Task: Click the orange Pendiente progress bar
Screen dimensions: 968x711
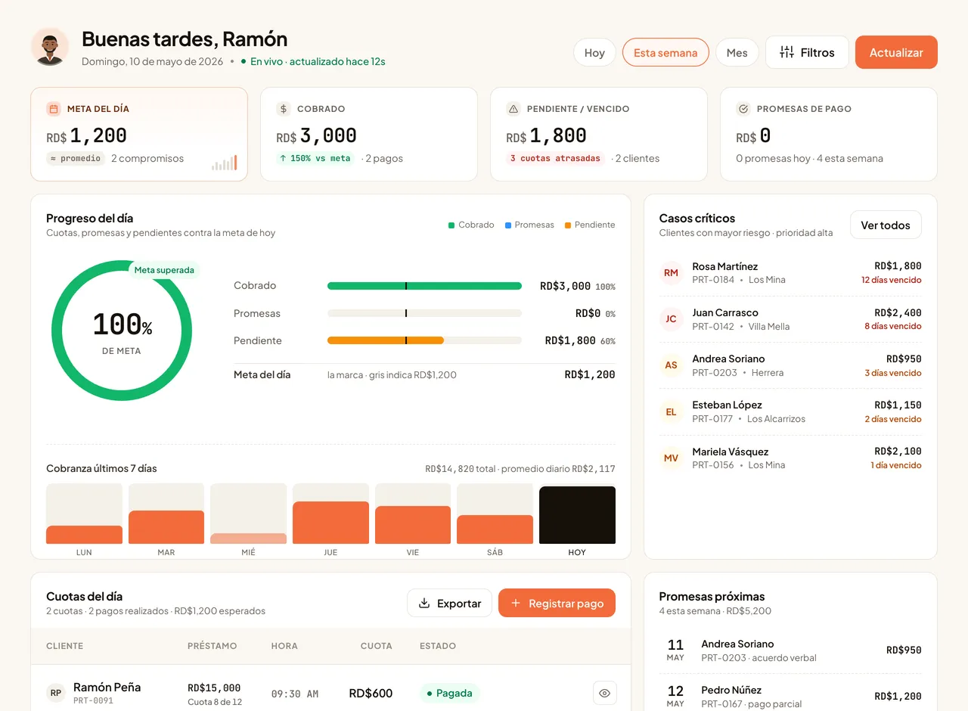Action: pos(386,340)
